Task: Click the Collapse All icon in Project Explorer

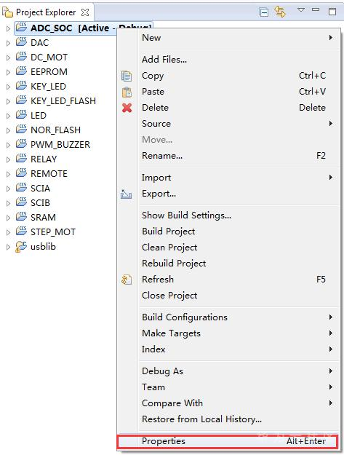Action: (x=264, y=12)
